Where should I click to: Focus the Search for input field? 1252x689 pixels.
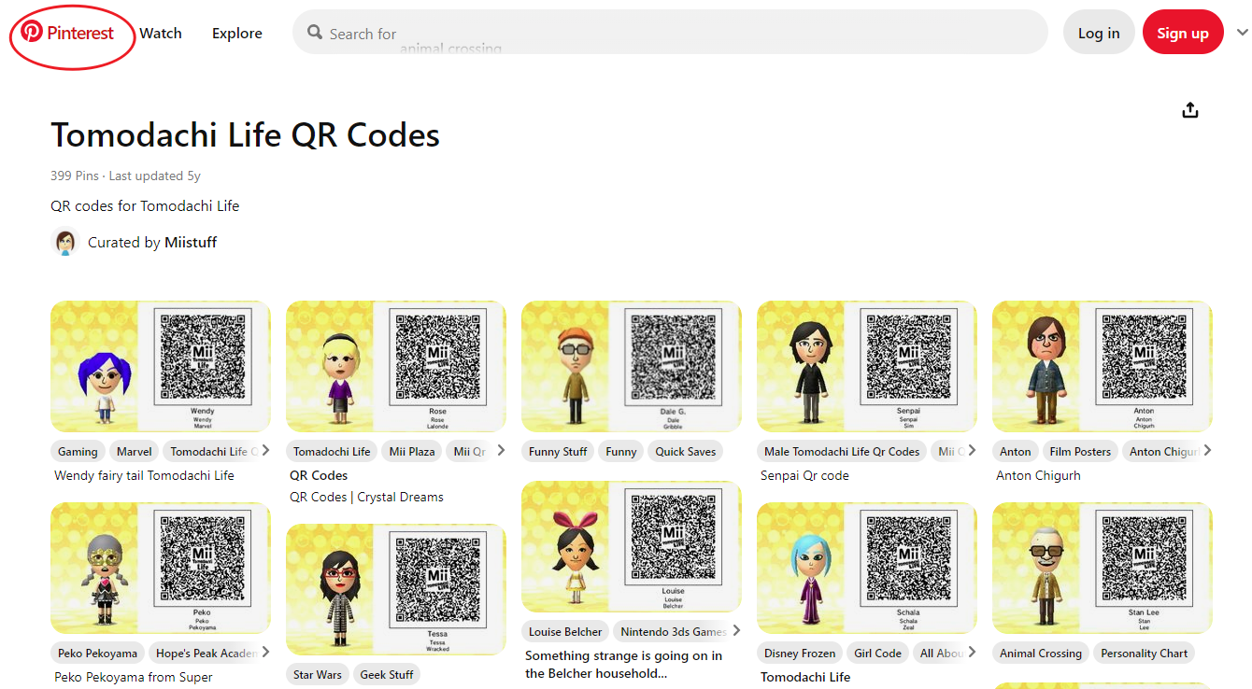[670, 33]
